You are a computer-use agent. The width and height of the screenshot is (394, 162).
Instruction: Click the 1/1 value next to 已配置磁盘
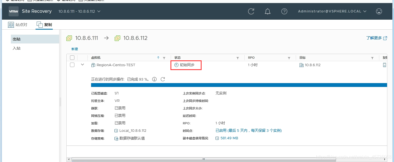tap(117, 93)
